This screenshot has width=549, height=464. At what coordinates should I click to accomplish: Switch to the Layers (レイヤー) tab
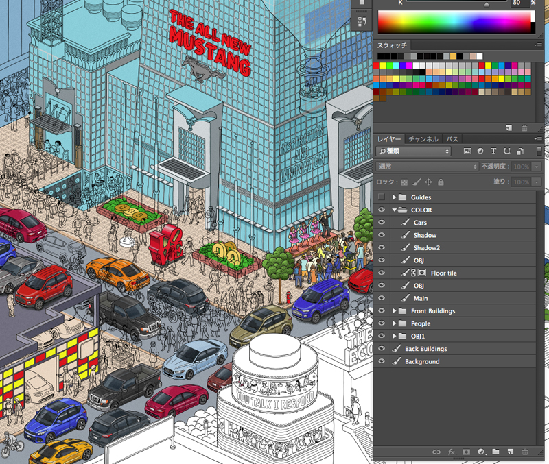point(389,139)
